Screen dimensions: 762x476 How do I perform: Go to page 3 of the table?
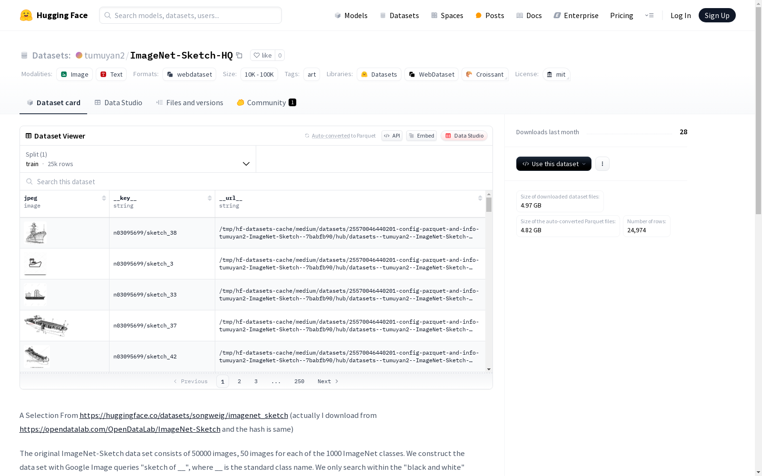click(x=256, y=381)
